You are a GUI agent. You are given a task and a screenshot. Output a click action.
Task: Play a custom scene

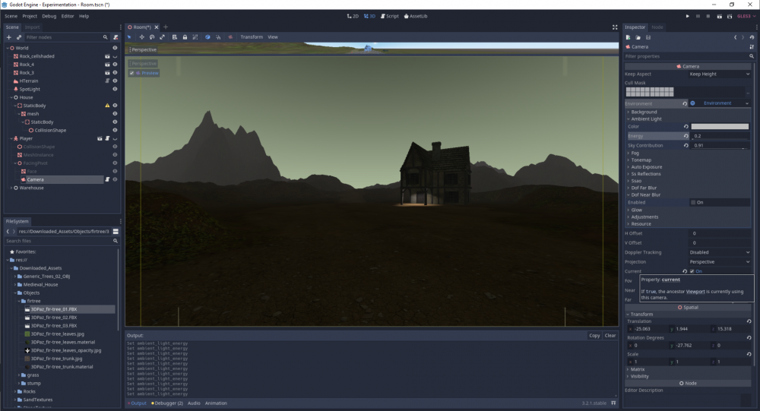tap(730, 16)
